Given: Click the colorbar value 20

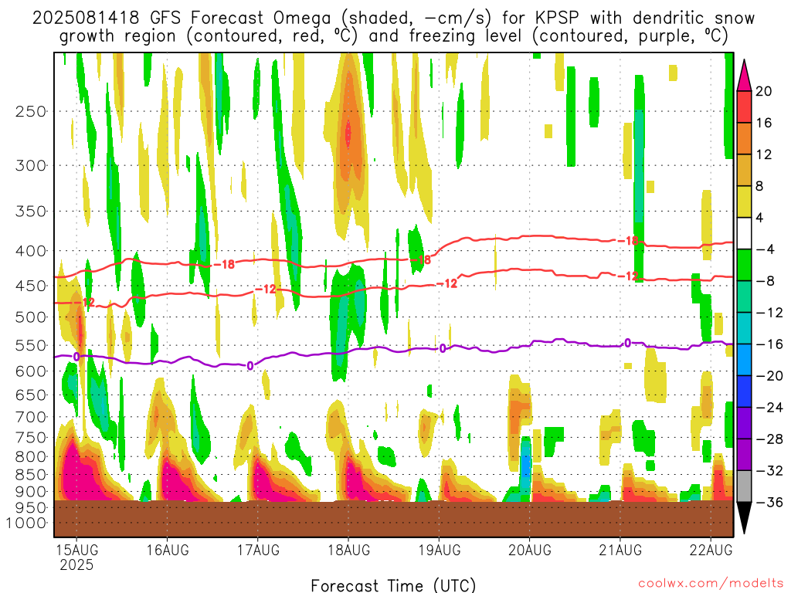Looking at the screenshot, I should click(764, 91).
